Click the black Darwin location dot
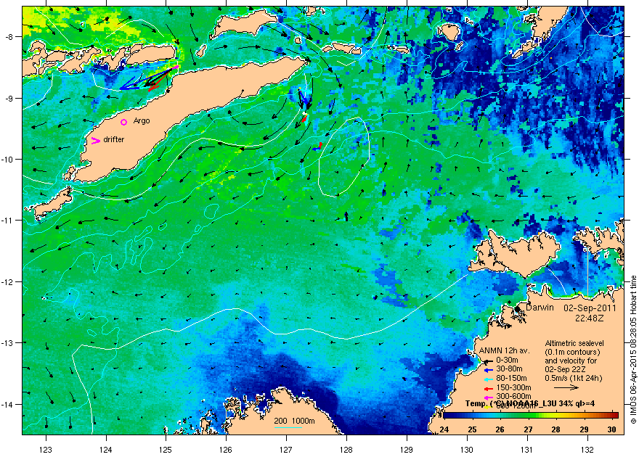Image resolution: width=639 pixels, height=457 pixels. coord(517,309)
